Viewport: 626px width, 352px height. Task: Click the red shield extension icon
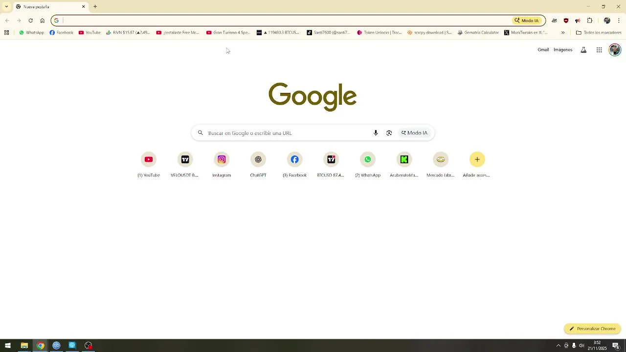(566, 21)
